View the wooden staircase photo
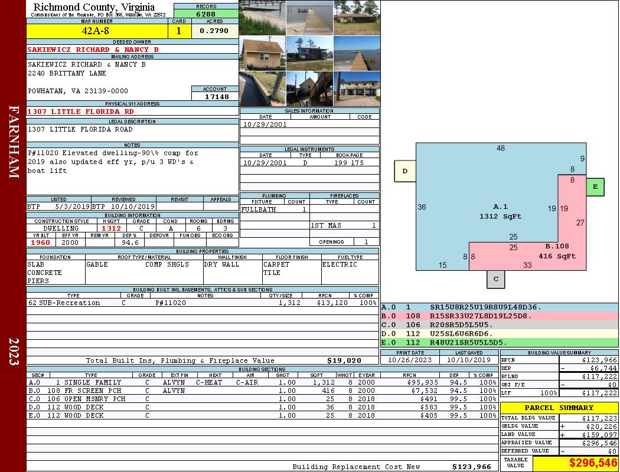Screen dimensions: 620x472 tap(309, 88)
